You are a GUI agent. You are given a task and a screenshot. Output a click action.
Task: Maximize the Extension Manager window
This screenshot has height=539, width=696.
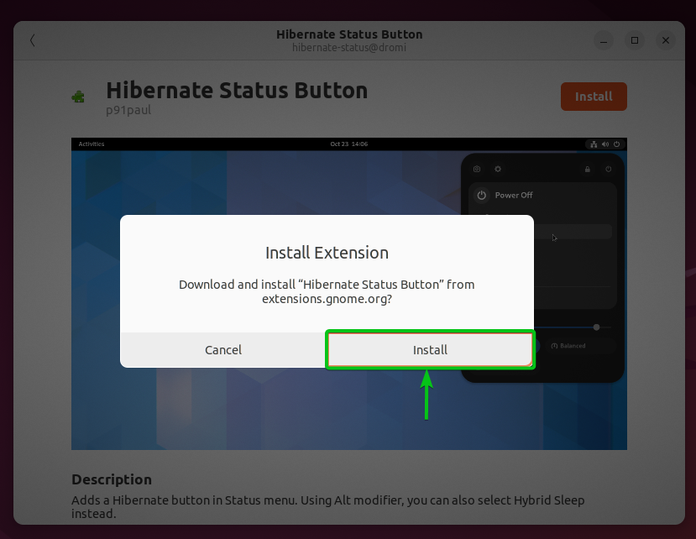point(635,40)
